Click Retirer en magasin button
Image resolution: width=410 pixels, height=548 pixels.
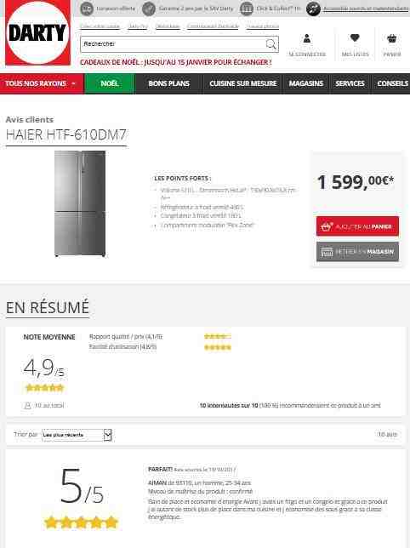(x=357, y=252)
